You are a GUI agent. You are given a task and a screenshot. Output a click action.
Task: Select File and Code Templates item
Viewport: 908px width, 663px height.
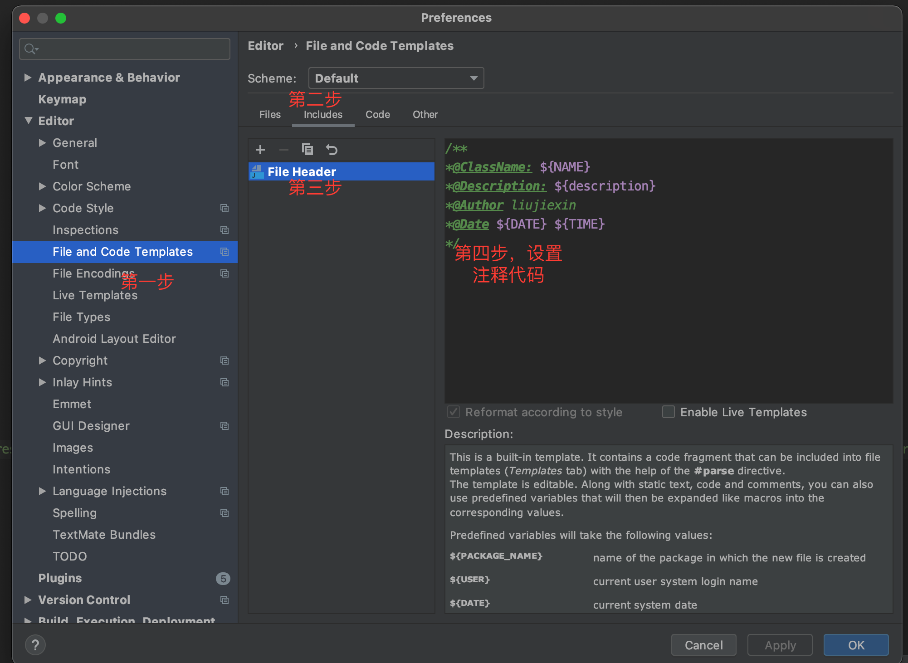[125, 252]
